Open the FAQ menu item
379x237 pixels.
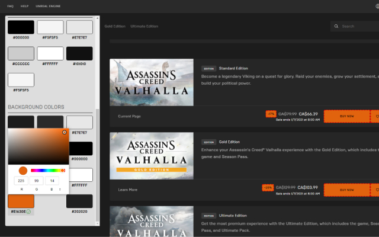11,5
